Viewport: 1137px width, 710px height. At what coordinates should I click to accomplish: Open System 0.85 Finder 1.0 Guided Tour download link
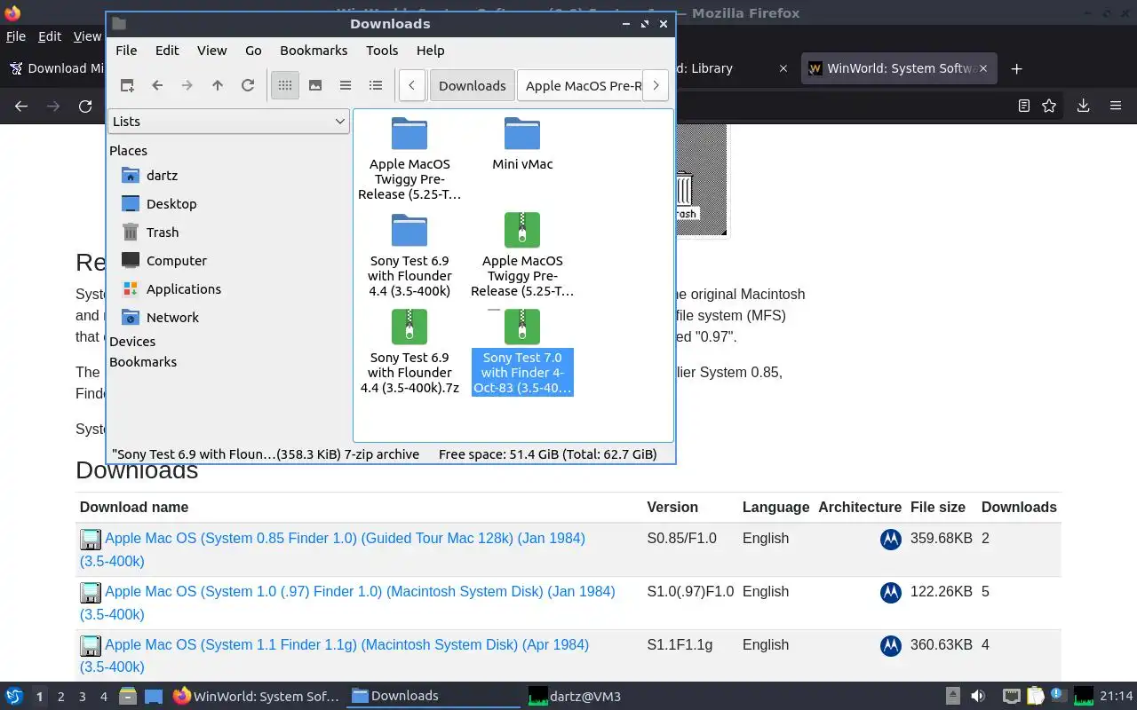(345, 538)
